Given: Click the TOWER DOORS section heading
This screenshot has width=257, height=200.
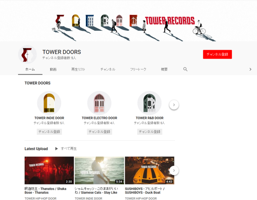Looking at the screenshot, I should [x=38, y=83].
